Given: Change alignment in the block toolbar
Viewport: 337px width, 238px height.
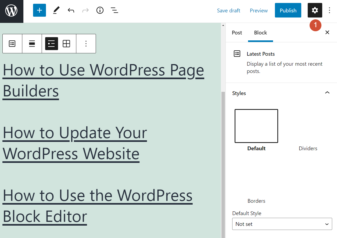Looking at the screenshot, I should pyautogui.click(x=32, y=44).
